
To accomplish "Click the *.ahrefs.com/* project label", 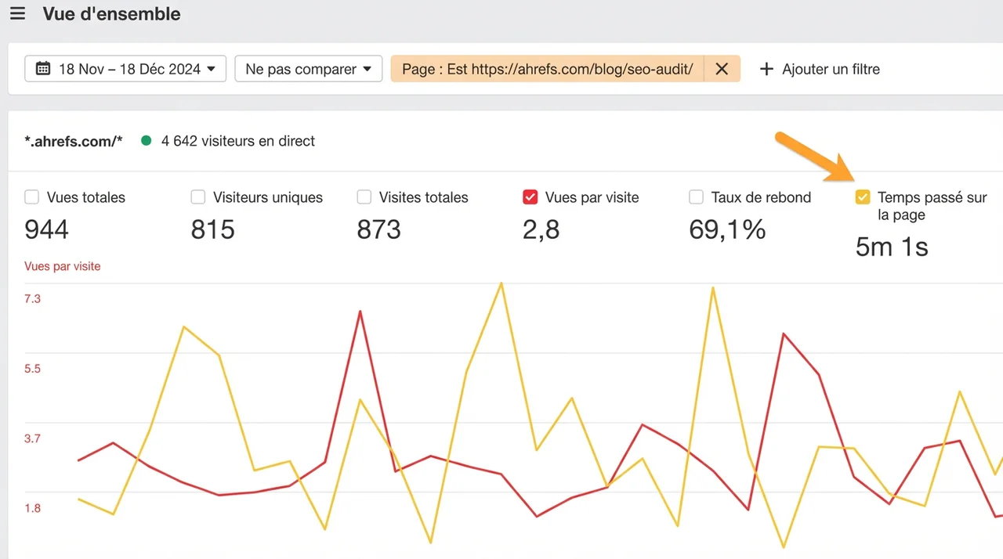I will pos(74,141).
